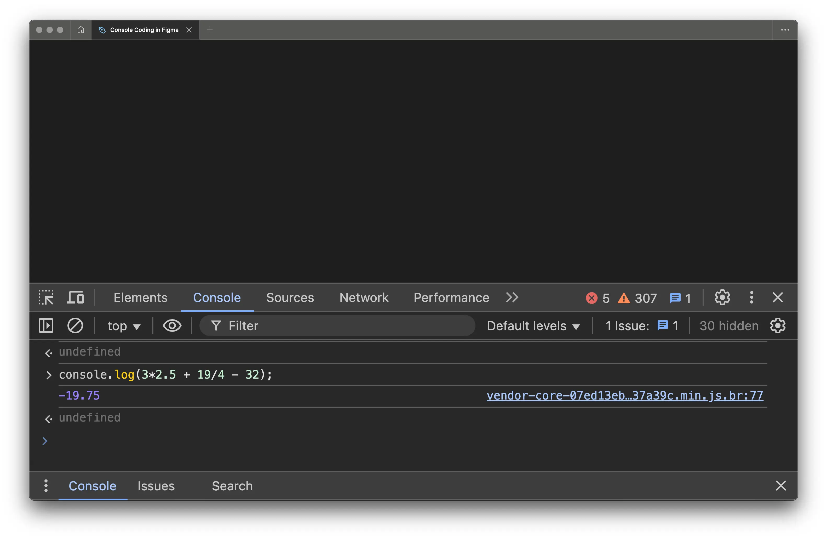This screenshot has width=827, height=539.
Task: Click the inspect element picker icon
Action: (x=46, y=298)
